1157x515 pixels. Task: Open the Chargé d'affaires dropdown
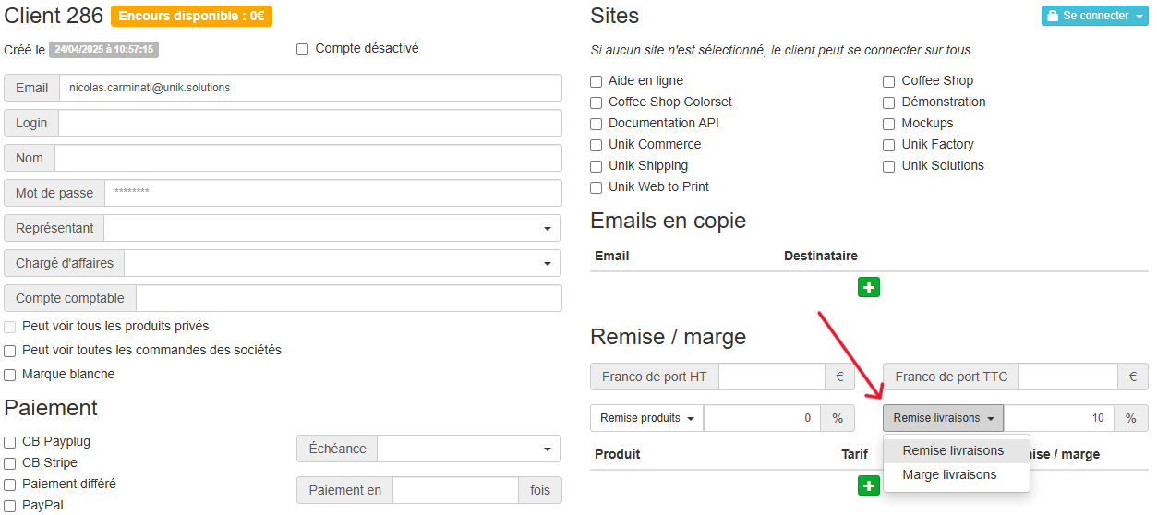[x=342, y=263]
